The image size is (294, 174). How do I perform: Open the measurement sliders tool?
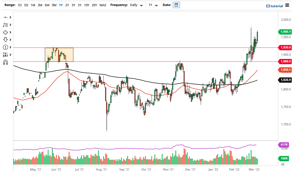click(6, 55)
